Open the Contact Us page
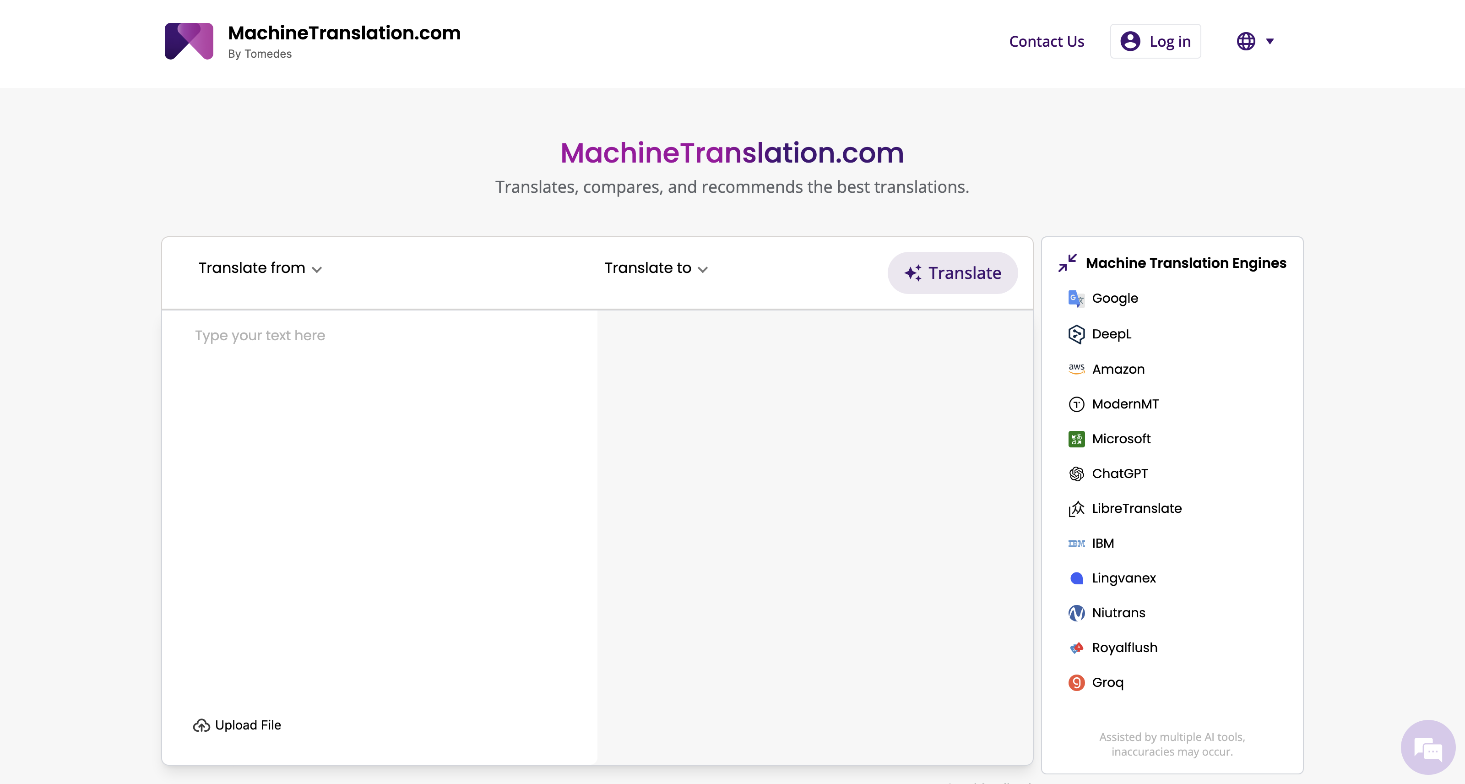This screenshot has width=1465, height=784. [1047, 41]
